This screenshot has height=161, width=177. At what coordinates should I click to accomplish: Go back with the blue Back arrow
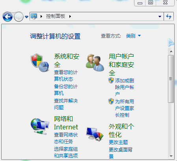[7, 17]
